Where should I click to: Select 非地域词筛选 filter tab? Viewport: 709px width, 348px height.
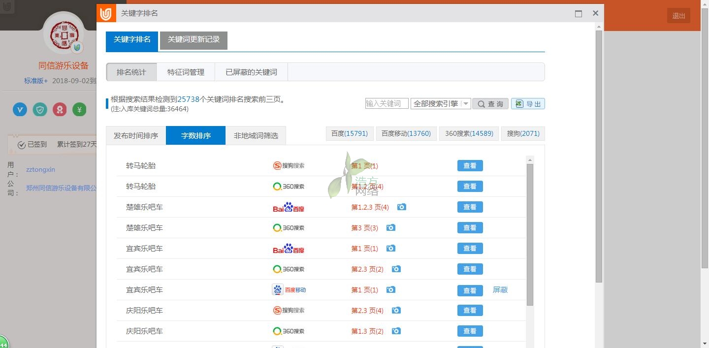(x=256, y=136)
